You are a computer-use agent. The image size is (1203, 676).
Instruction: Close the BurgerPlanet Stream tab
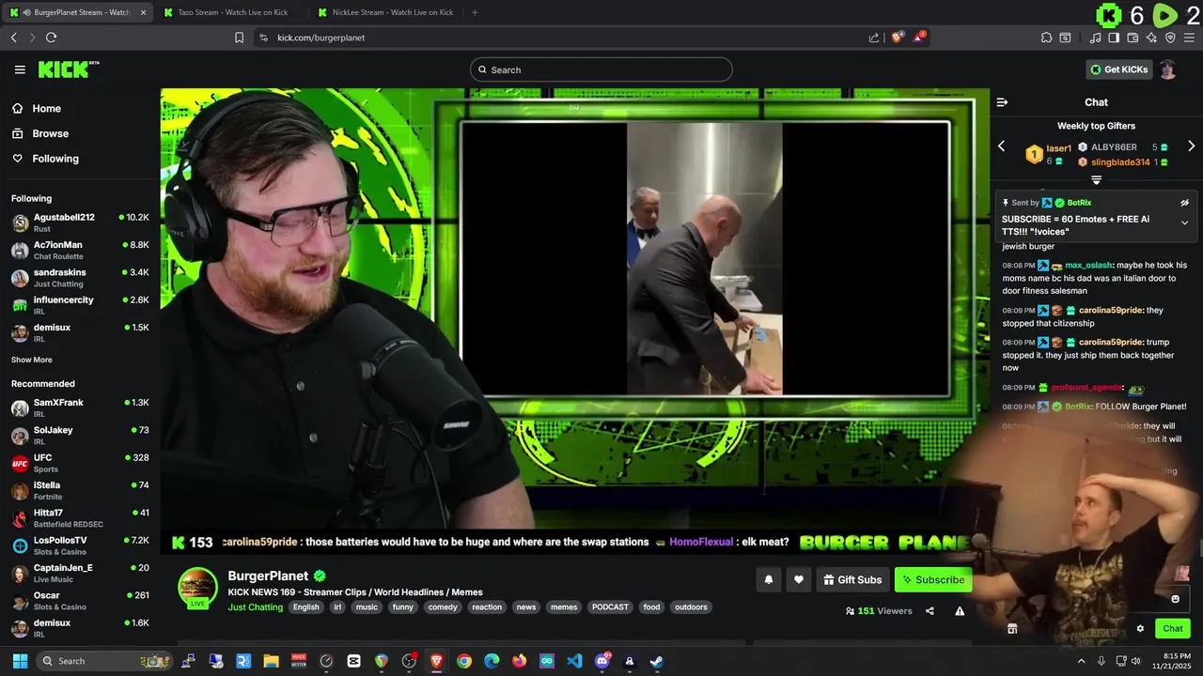pos(143,12)
